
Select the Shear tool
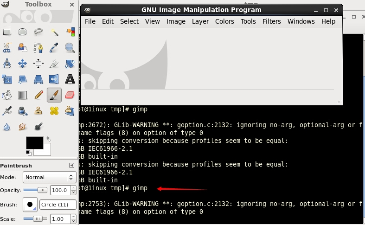(x=23, y=79)
